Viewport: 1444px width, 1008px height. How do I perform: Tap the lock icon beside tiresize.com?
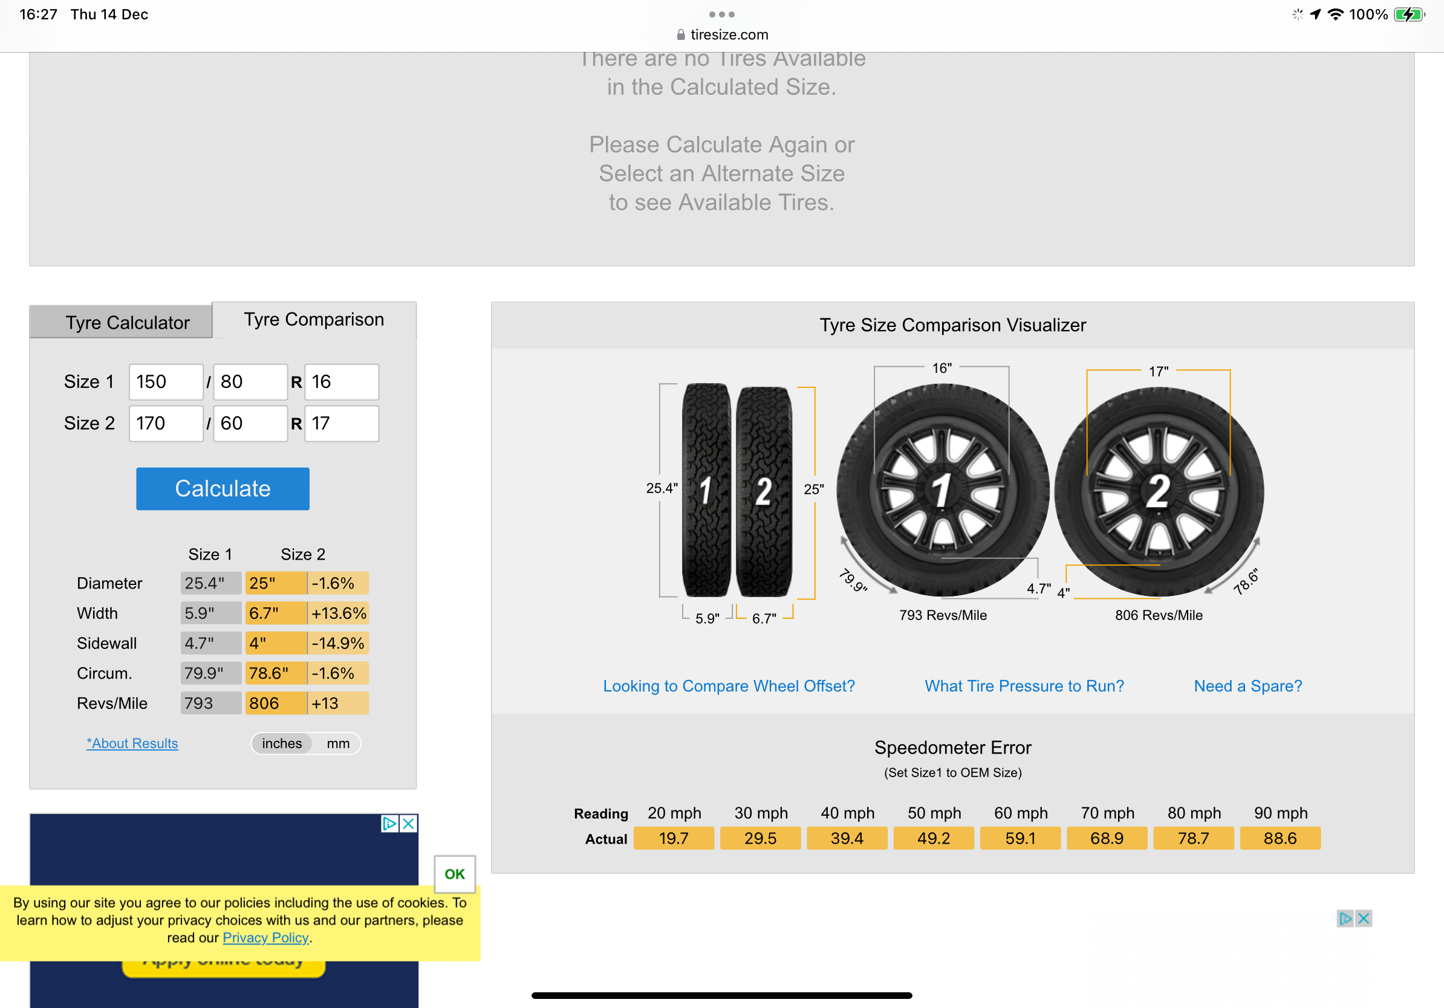(x=680, y=35)
